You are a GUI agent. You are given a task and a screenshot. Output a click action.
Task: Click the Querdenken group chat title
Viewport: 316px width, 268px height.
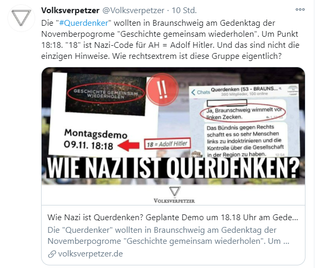pyautogui.click(x=244, y=89)
